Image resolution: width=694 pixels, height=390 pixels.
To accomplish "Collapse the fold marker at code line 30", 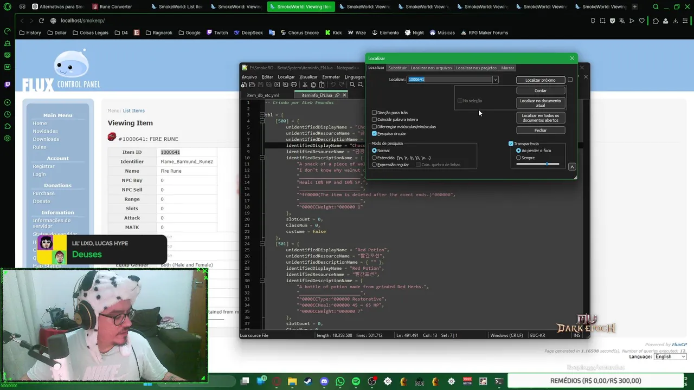I will click(x=262, y=281).
